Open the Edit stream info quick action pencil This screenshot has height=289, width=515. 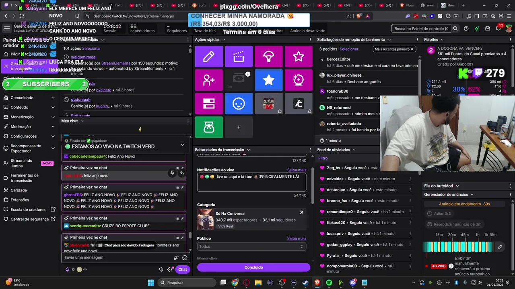(209, 57)
